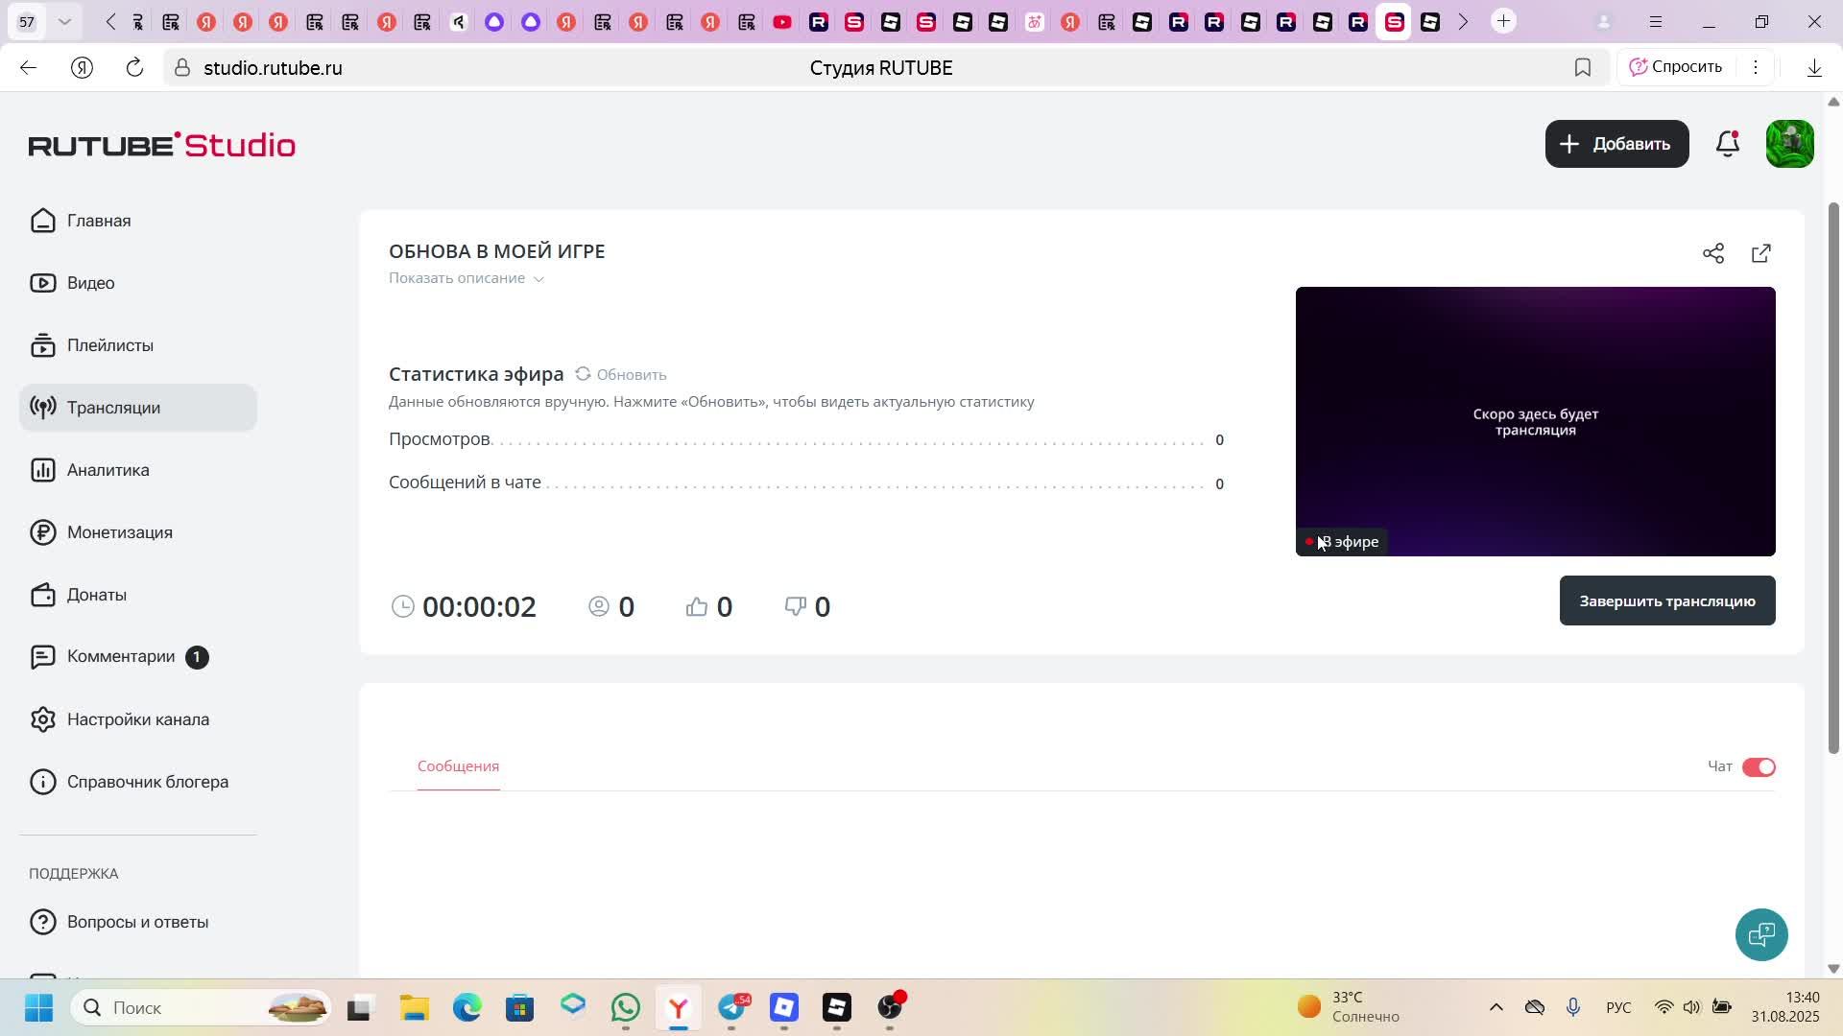The height and width of the screenshot is (1036, 1843).
Task: Go to Монетизация section
Action: click(119, 532)
